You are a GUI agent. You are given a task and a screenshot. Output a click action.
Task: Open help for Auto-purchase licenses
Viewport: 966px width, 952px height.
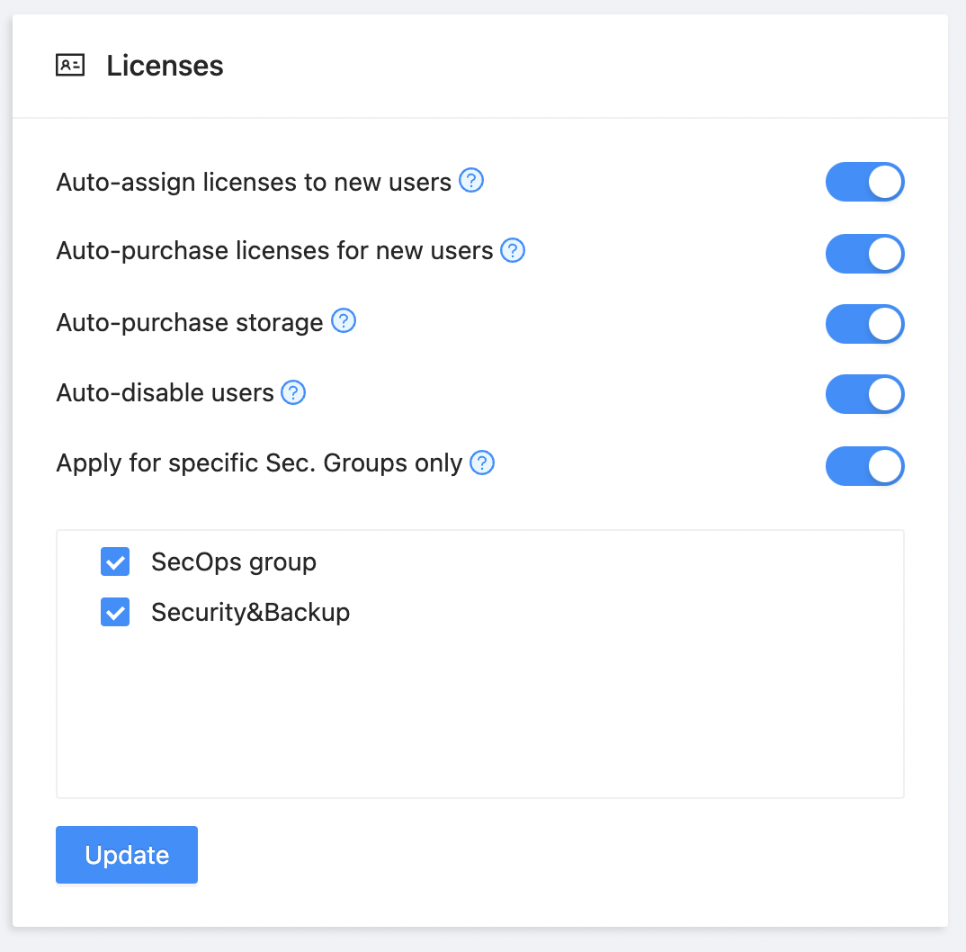tap(513, 250)
